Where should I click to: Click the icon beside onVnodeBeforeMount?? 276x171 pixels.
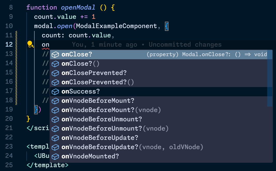click(x=55, y=101)
